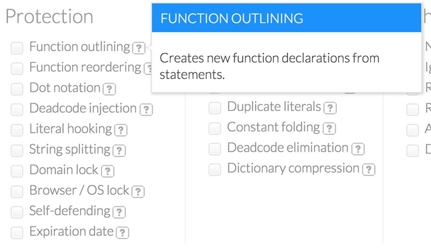The image size is (431, 252).
Task: Toggle the Function reordering checkbox
Action: [17, 68]
